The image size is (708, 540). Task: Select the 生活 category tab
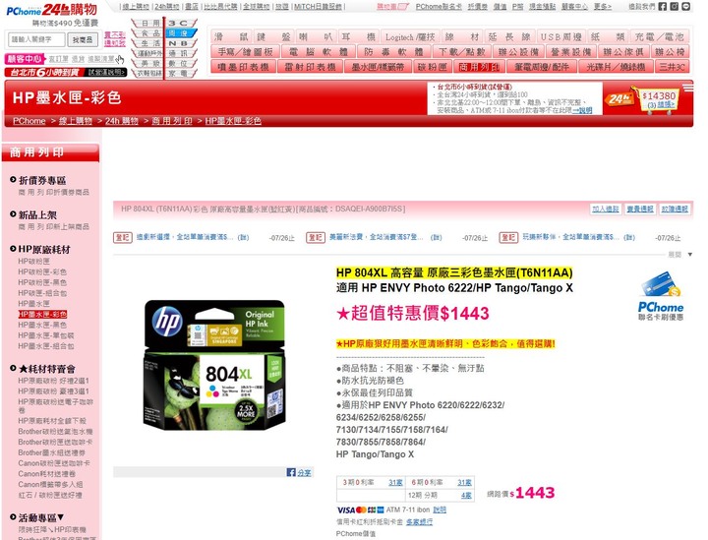tap(147, 43)
